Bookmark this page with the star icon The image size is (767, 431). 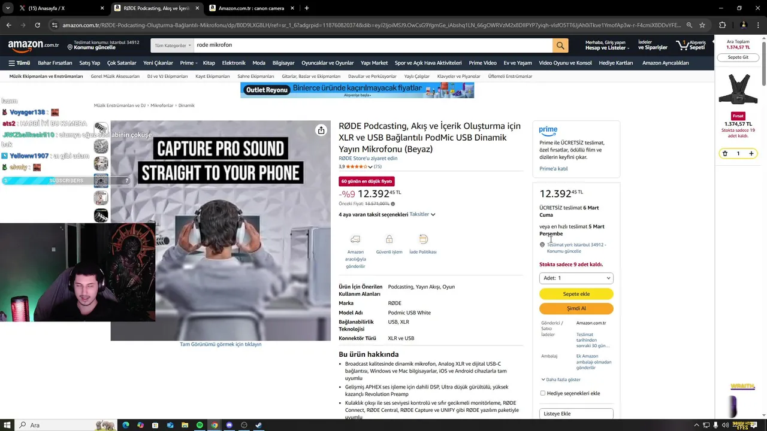click(x=702, y=25)
